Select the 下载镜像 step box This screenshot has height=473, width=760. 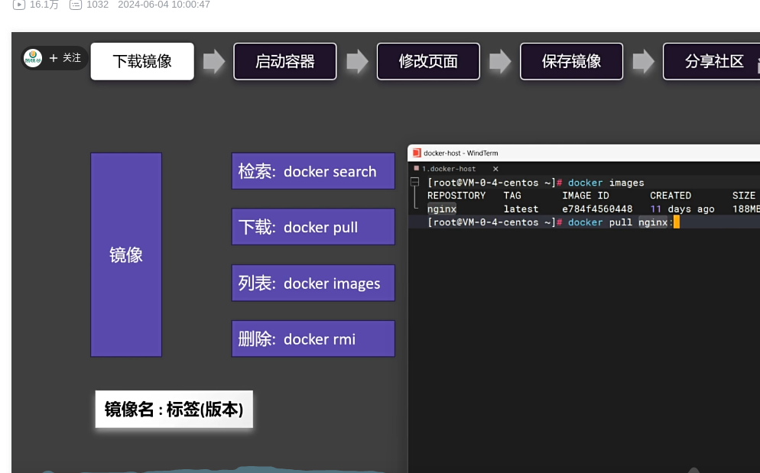pos(142,61)
